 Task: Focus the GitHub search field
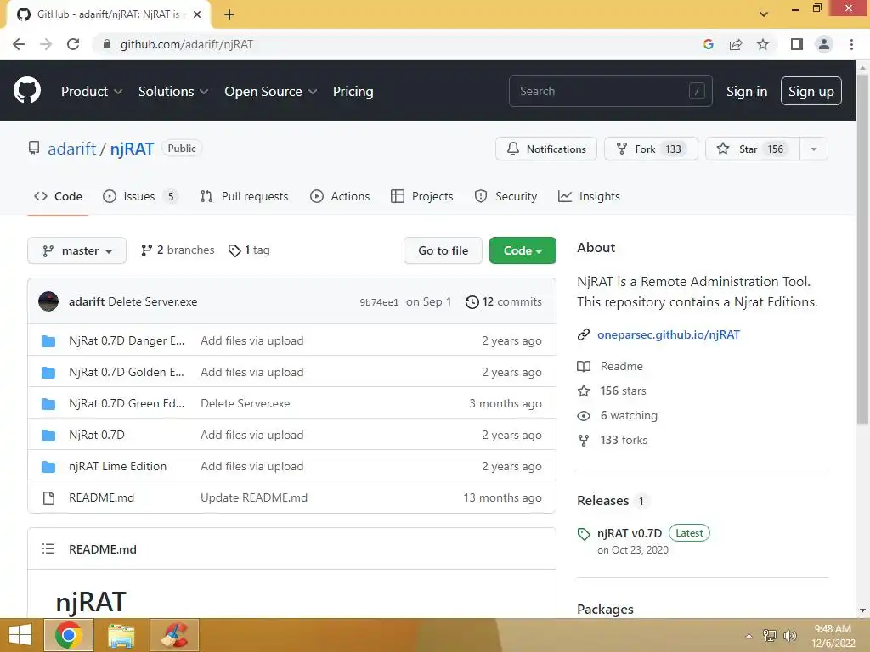(610, 91)
